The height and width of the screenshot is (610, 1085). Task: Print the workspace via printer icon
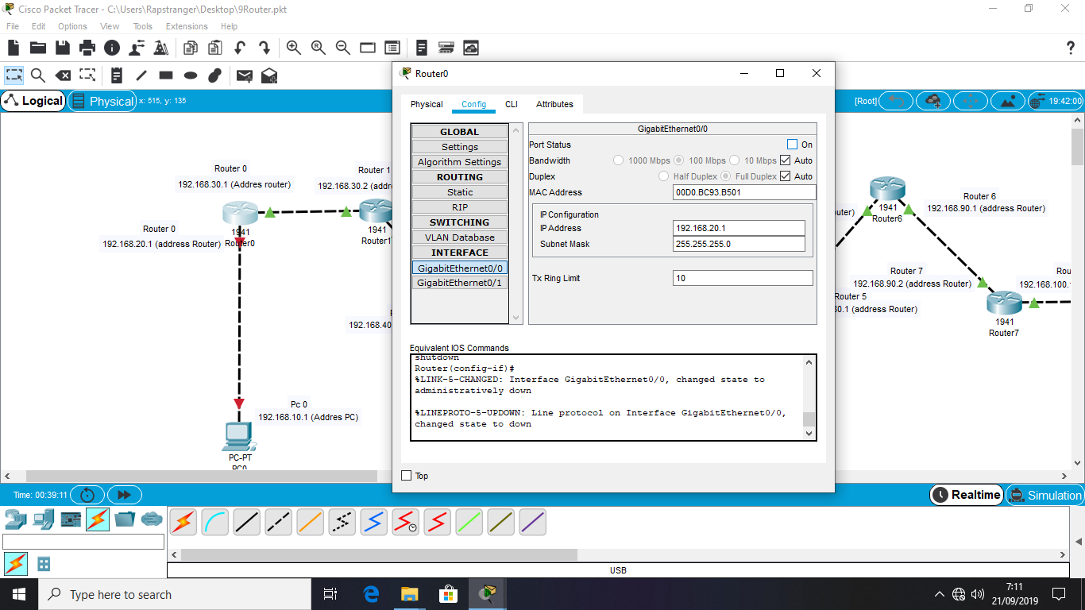tap(87, 48)
